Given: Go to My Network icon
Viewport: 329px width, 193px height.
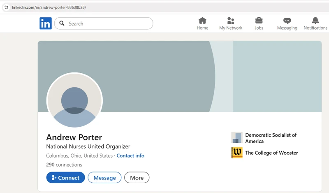Looking at the screenshot, I should (x=231, y=21).
